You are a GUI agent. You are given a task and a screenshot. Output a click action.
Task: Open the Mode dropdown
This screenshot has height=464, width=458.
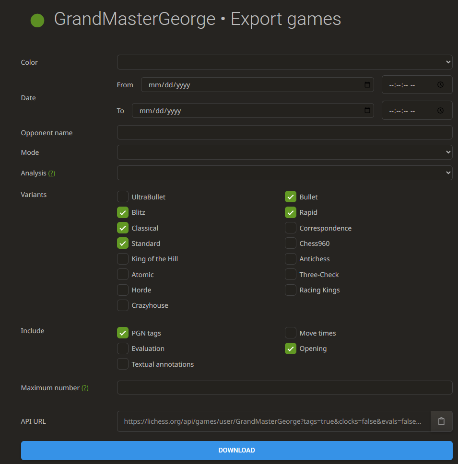[x=284, y=152]
